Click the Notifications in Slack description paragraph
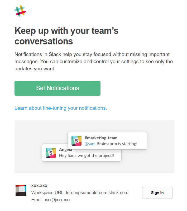The width and height of the screenshot is (187, 211). coord(94,62)
